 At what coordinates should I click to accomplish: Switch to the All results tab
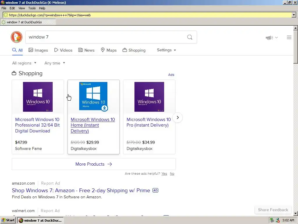17,50
